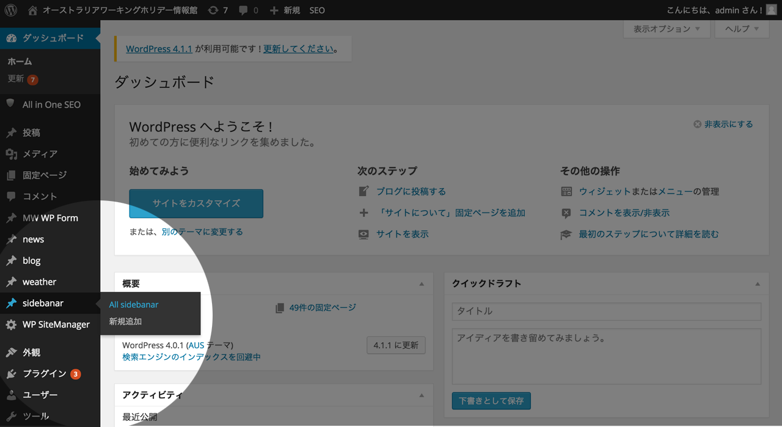
Task: Click the All in One SEO shield icon
Action: 10,104
